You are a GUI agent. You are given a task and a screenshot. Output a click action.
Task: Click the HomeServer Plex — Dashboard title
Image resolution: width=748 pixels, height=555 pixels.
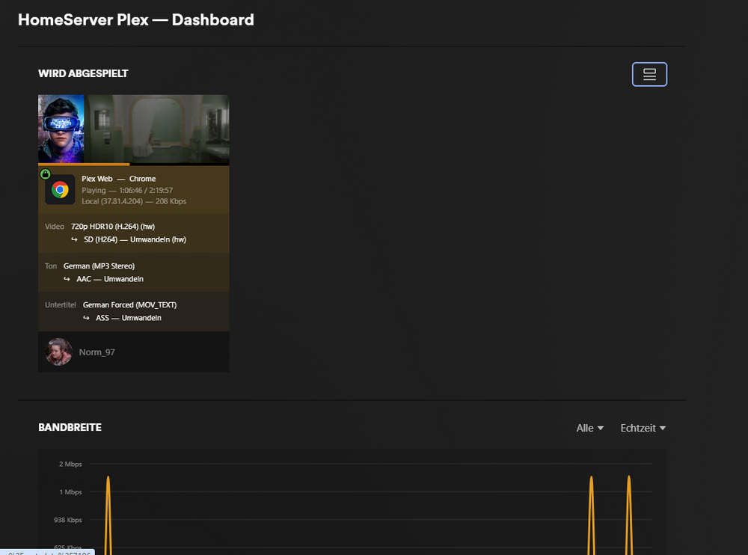point(136,19)
